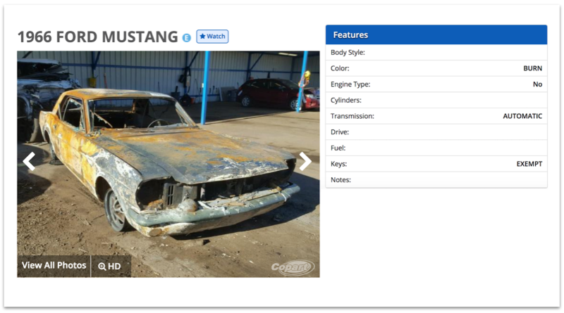Screen dimensions: 564x313
Task: Advance to the next photo arrow
Action: coord(305,161)
